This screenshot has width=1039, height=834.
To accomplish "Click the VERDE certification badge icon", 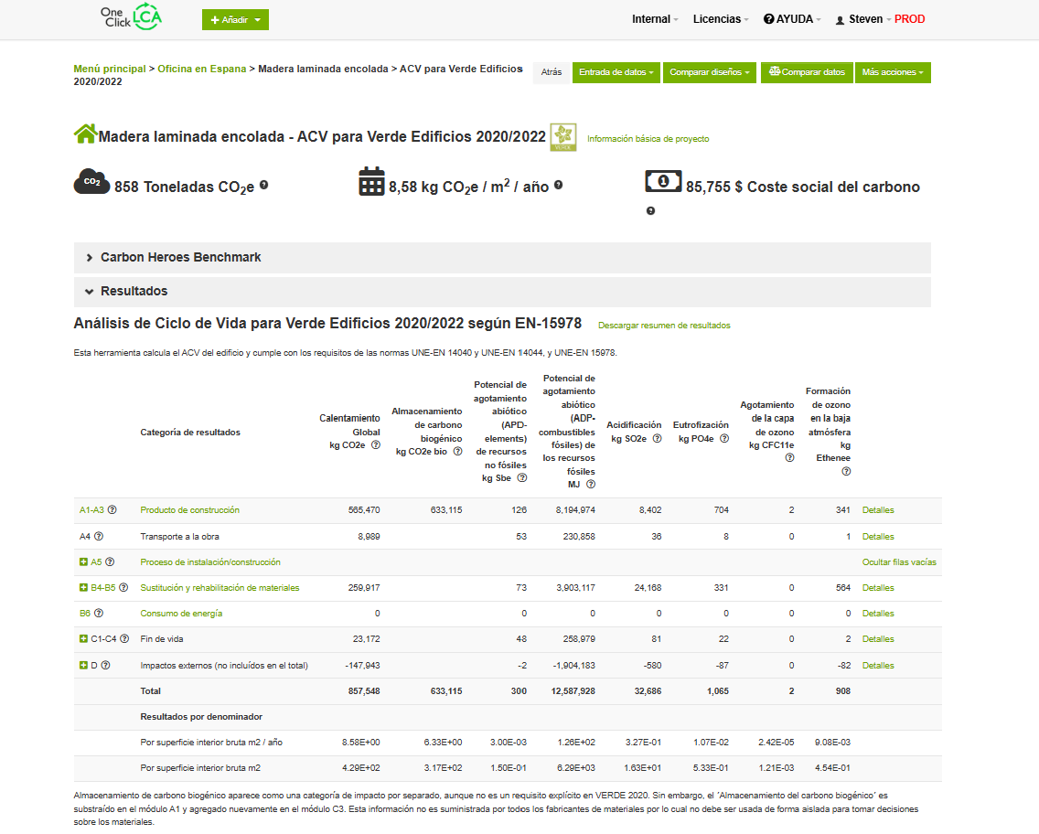I will coord(562,137).
